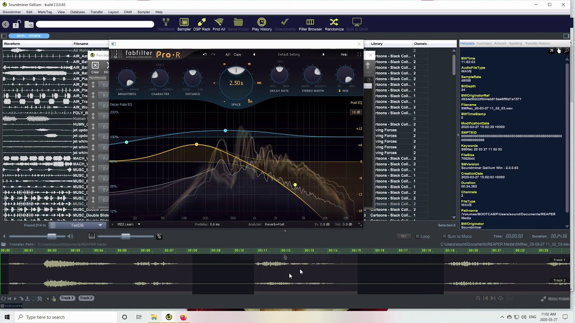Viewport: 575px width, 323px height.
Task: Click the Find All icon
Action: click(219, 25)
